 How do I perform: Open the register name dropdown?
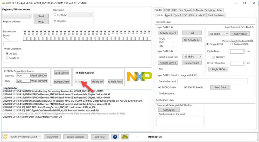click(x=17, y=16)
